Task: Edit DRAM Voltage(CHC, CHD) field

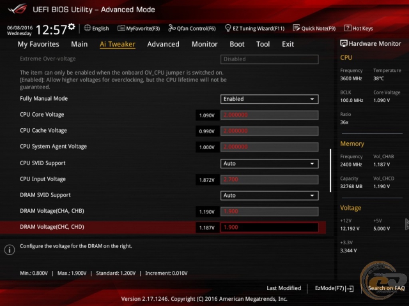Action: pyautogui.click(x=269, y=228)
